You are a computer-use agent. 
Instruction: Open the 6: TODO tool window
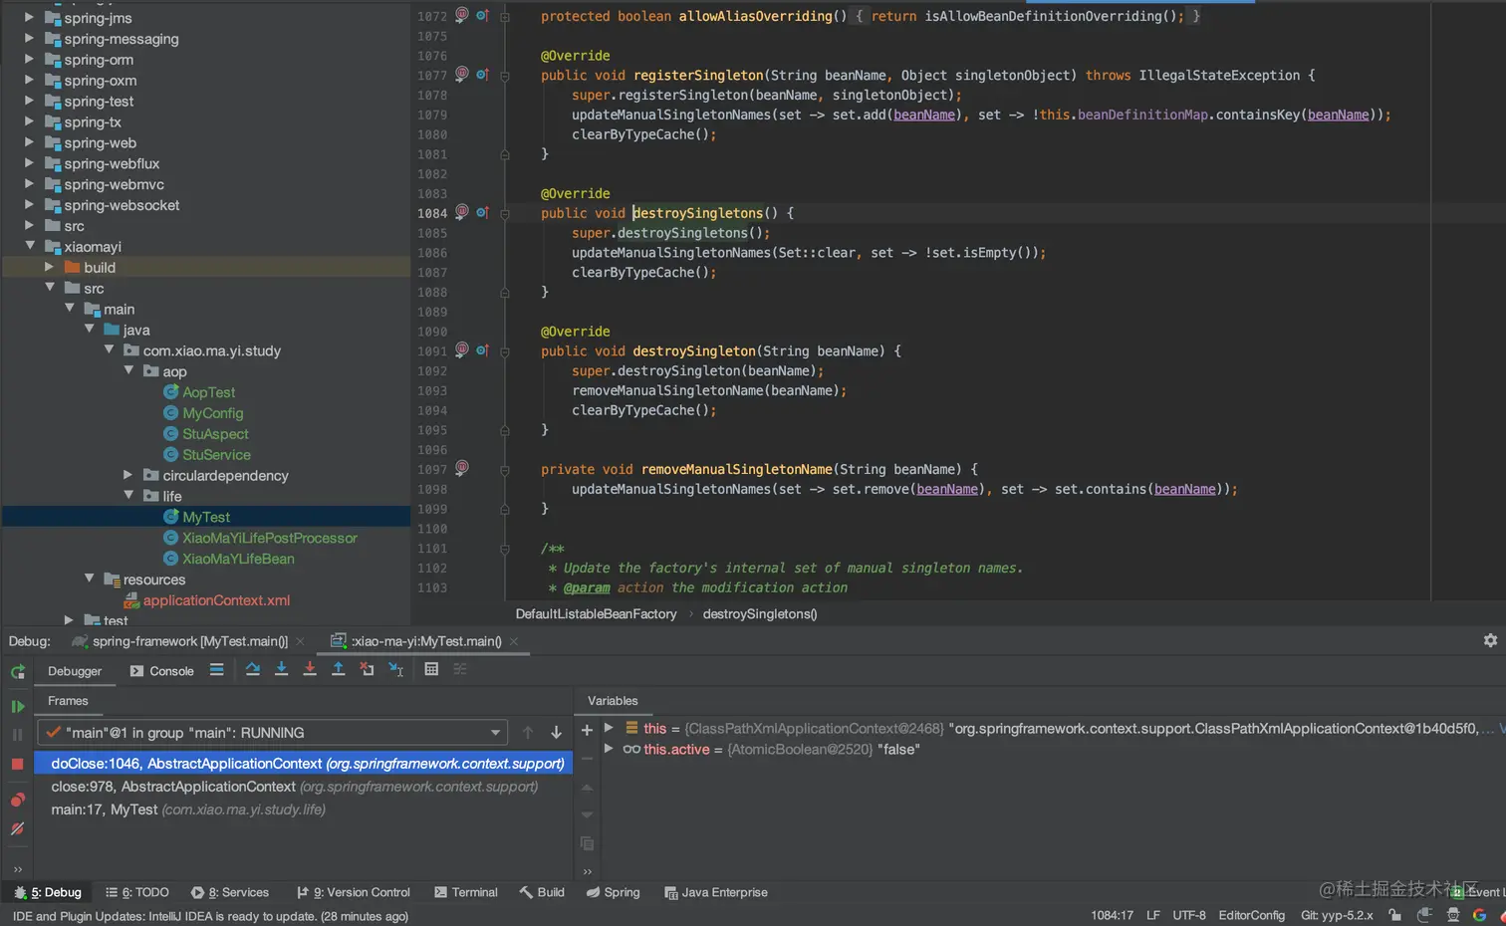(x=137, y=892)
